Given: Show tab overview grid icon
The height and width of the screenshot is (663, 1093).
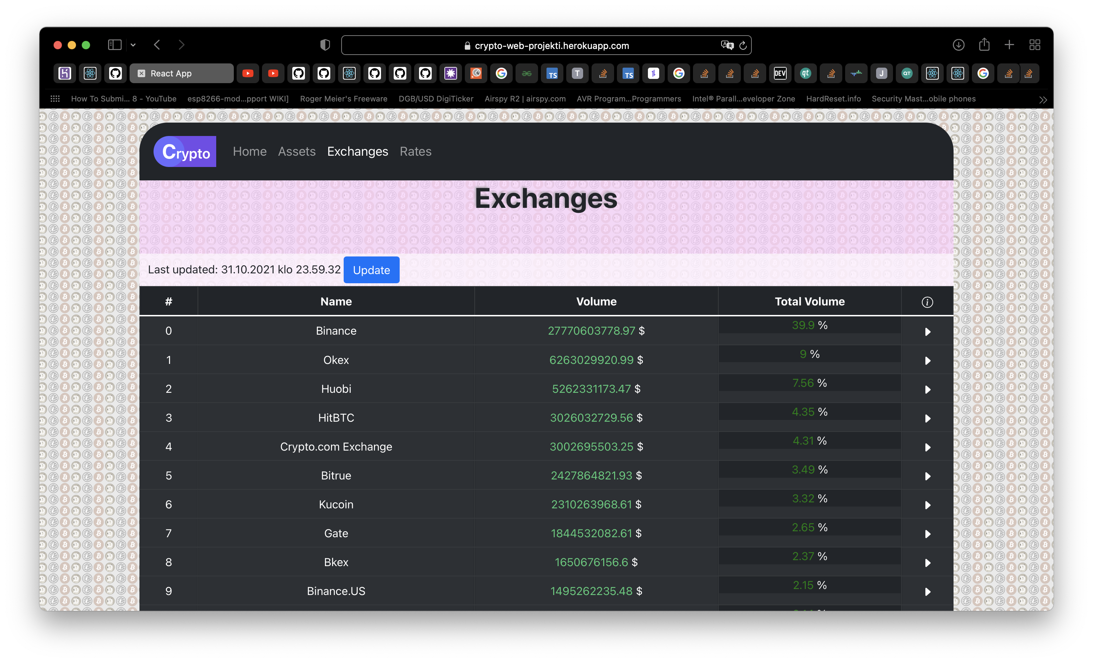Looking at the screenshot, I should (x=1035, y=45).
